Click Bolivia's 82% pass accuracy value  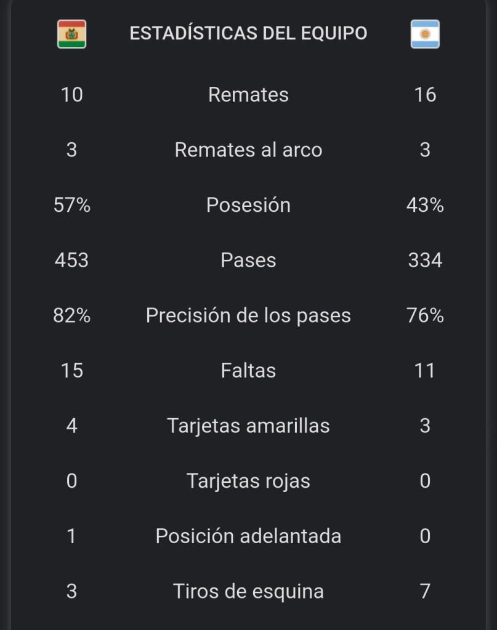[x=72, y=315]
